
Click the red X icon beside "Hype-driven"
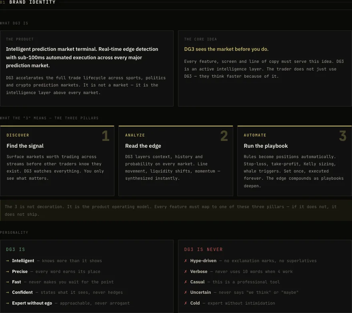[186, 261]
